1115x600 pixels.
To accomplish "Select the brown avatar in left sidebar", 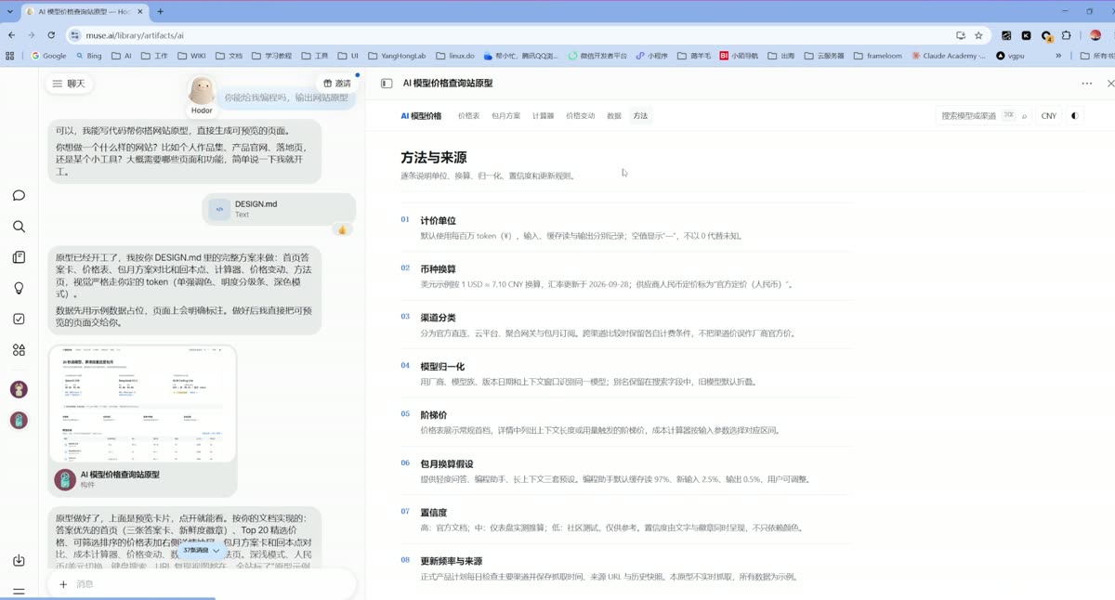I will [19, 389].
